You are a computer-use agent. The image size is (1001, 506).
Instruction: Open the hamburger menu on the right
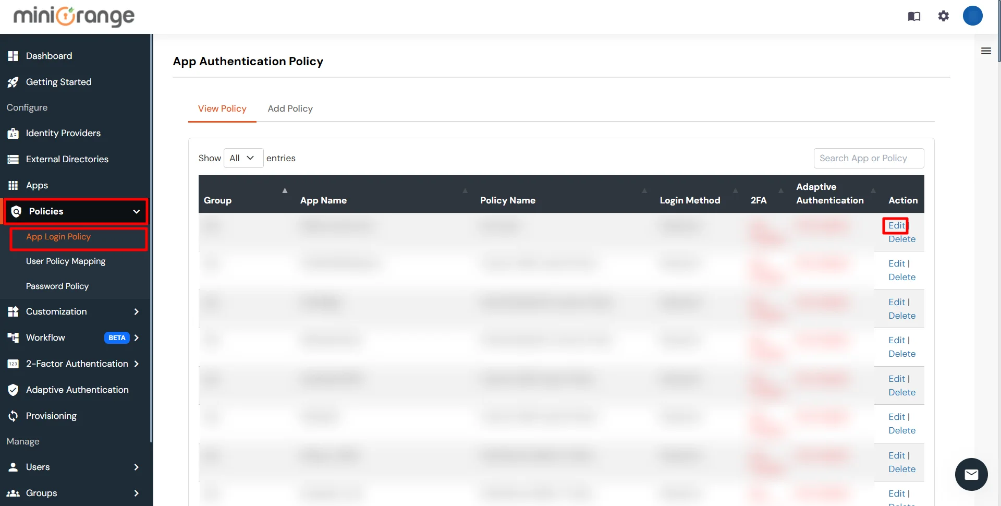(x=986, y=51)
